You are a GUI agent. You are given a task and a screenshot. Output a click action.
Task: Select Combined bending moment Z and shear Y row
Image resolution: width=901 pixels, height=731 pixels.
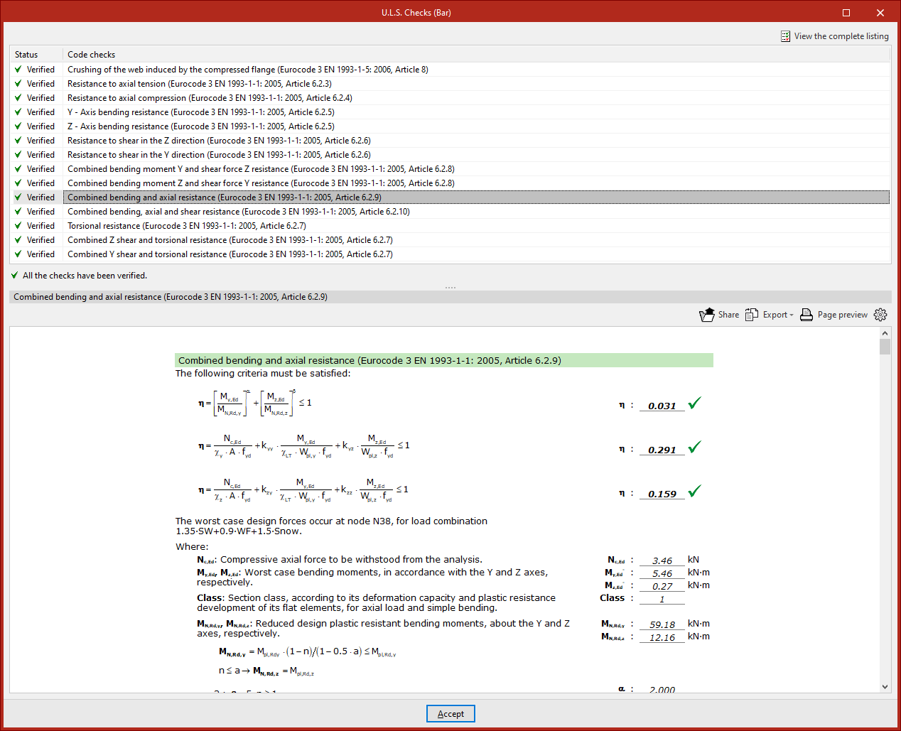click(451, 183)
